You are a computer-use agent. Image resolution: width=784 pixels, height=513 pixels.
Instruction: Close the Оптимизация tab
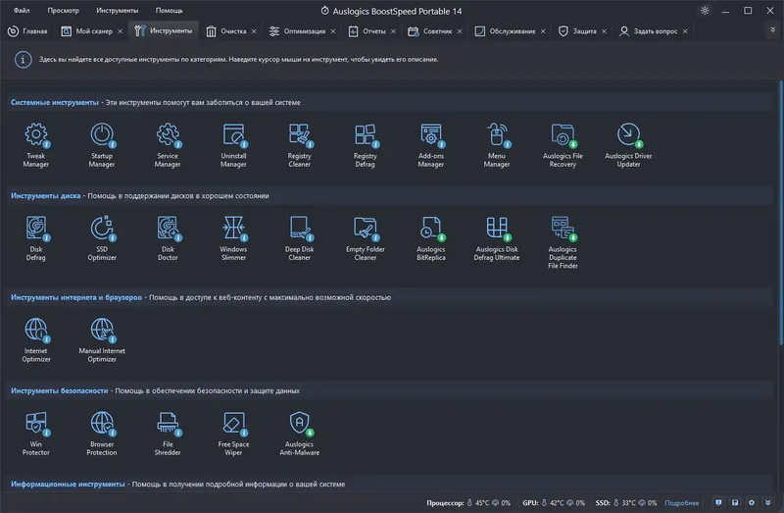(x=333, y=31)
